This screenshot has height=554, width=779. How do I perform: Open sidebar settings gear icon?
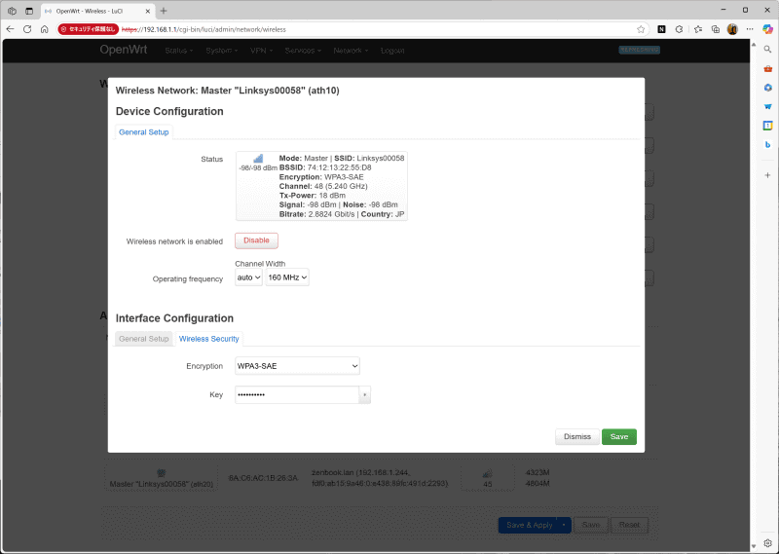(767, 543)
